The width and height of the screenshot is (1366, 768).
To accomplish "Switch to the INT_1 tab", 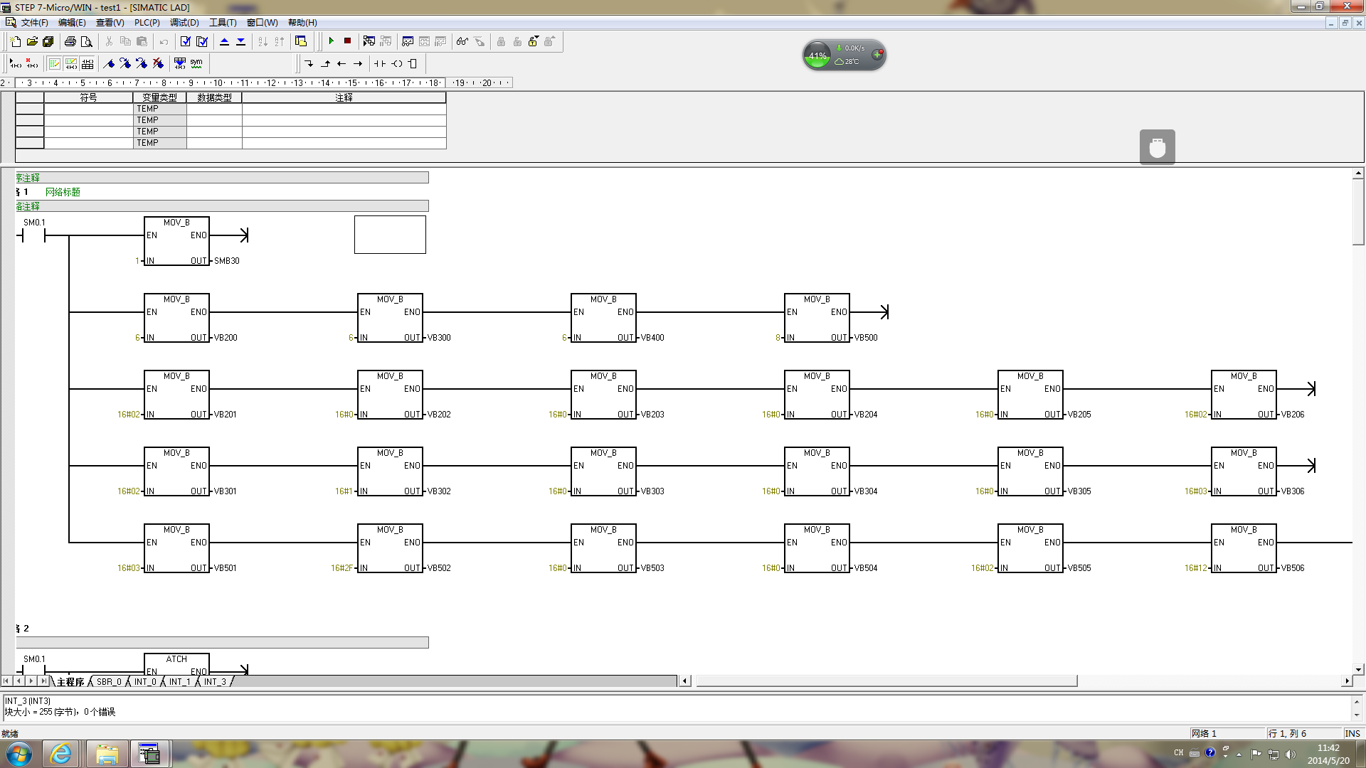I will [x=179, y=681].
